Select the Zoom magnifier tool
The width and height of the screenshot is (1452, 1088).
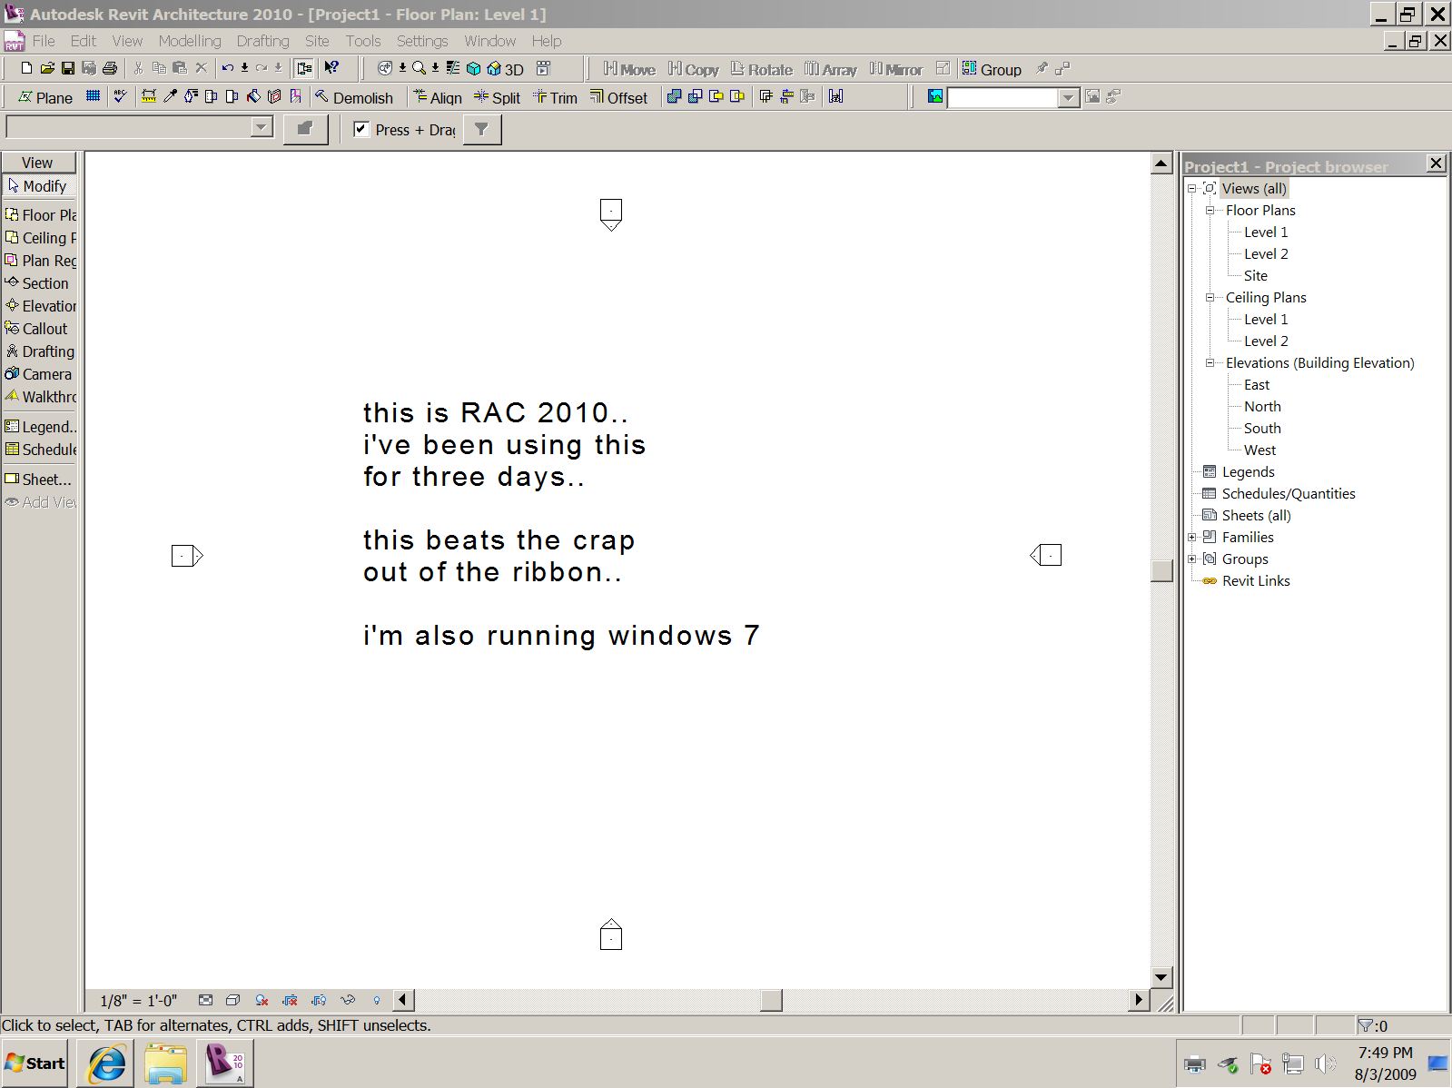pyautogui.click(x=419, y=68)
